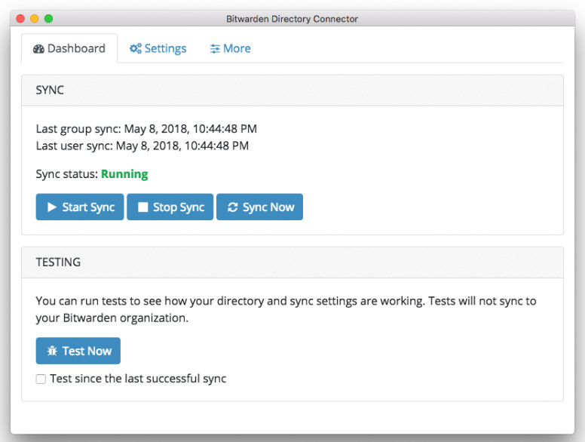Click the Last group sync timestamp line
Image resolution: width=585 pixels, height=442 pixels.
pos(146,129)
